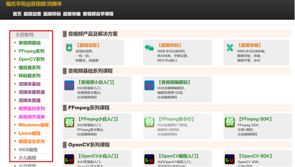The width and height of the screenshot is (295, 167).
Task: Click the RESTful接口 description text
Action: click(167, 60)
